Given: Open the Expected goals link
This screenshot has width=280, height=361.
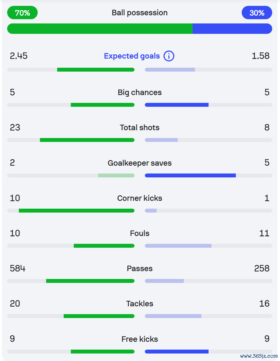Looking at the screenshot, I should tap(132, 56).
